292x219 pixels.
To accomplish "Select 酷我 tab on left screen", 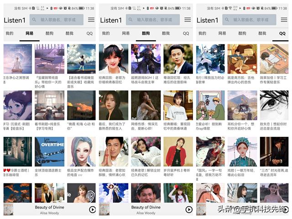I will (x=69, y=33).
